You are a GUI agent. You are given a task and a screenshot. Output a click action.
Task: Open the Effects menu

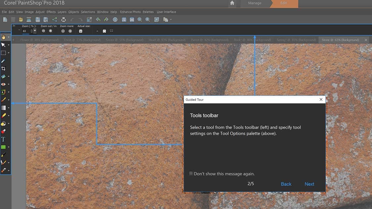[51, 12]
